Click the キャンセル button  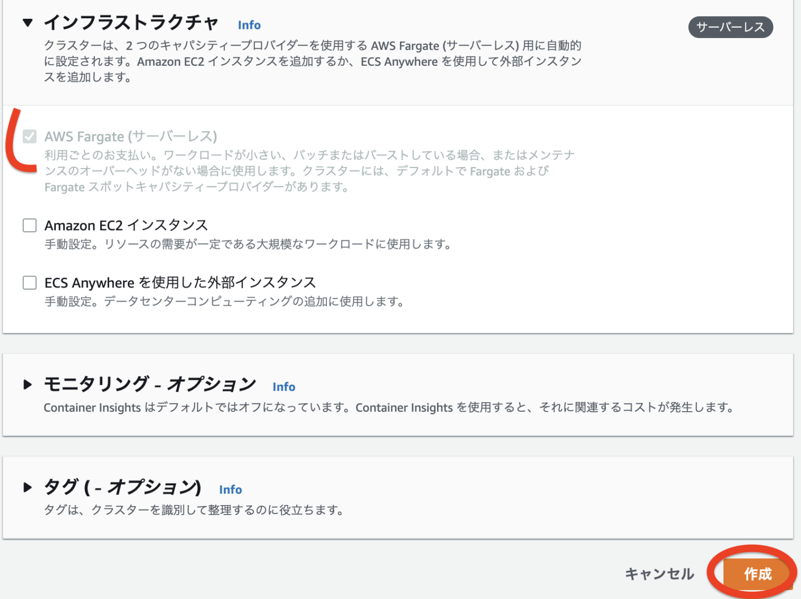659,573
